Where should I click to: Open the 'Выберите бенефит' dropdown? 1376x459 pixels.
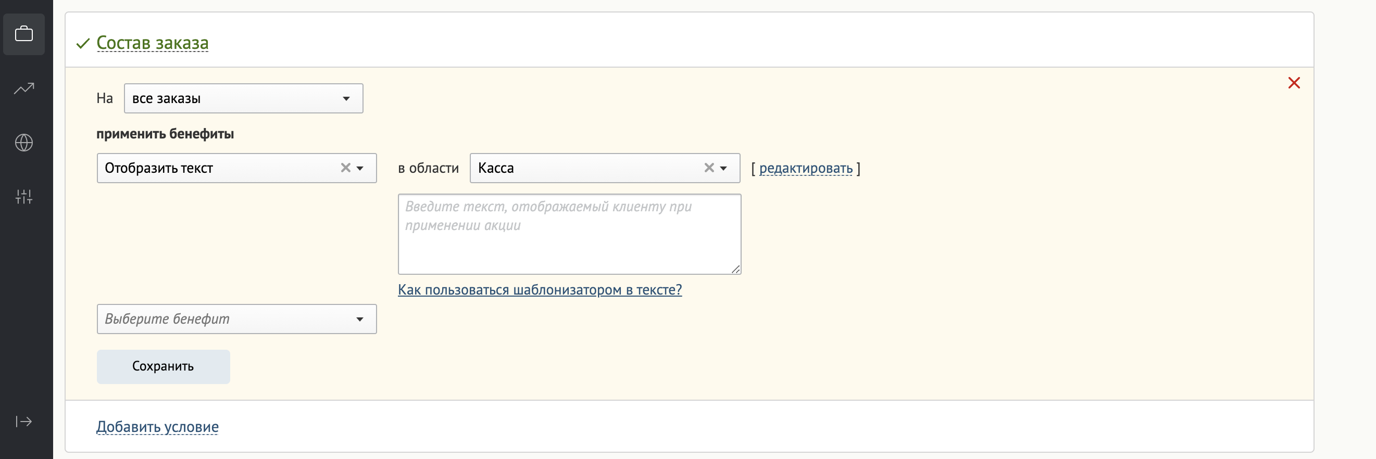coord(236,319)
